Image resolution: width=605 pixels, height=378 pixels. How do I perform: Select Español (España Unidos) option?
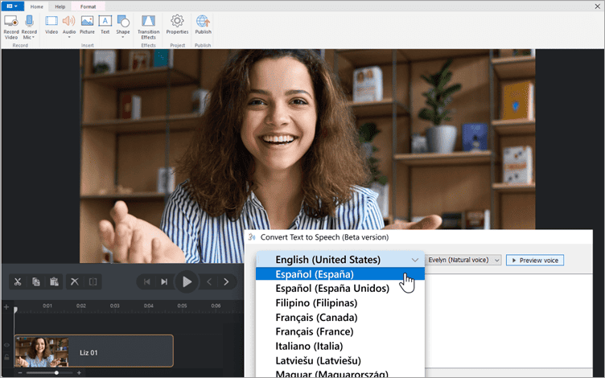(x=340, y=289)
